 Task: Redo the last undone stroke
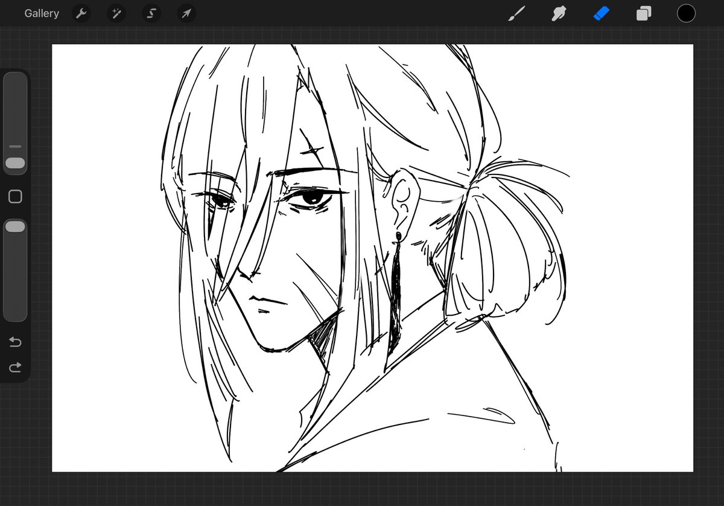[15, 367]
